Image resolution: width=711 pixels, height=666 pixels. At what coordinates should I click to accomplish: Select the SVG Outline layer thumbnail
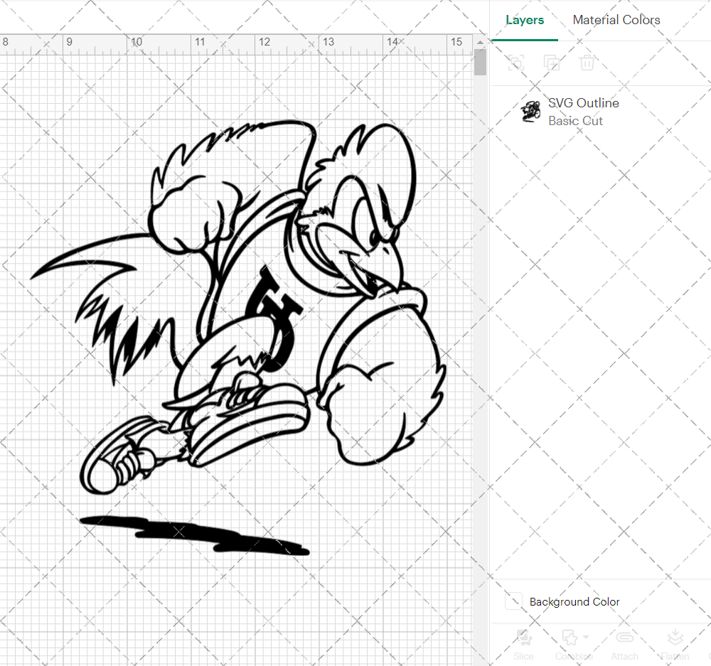pos(530,112)
